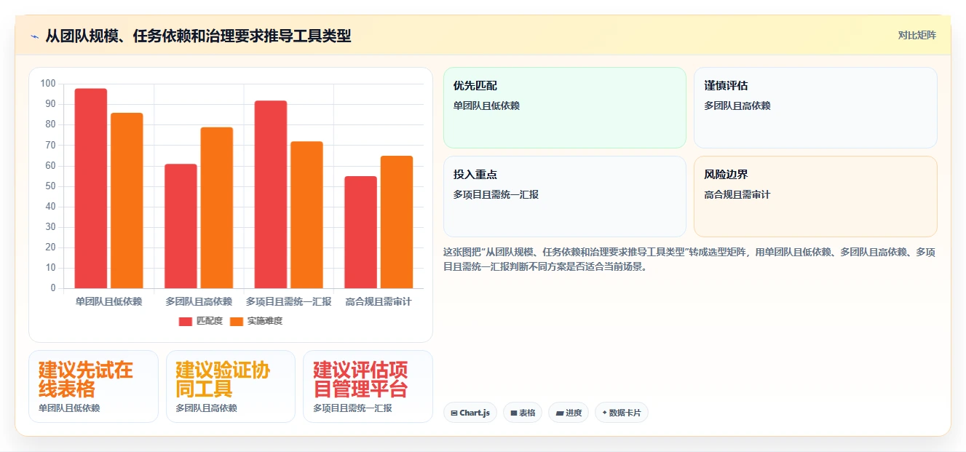Click the icon in the 进度 chip

(x=560, y=413)
